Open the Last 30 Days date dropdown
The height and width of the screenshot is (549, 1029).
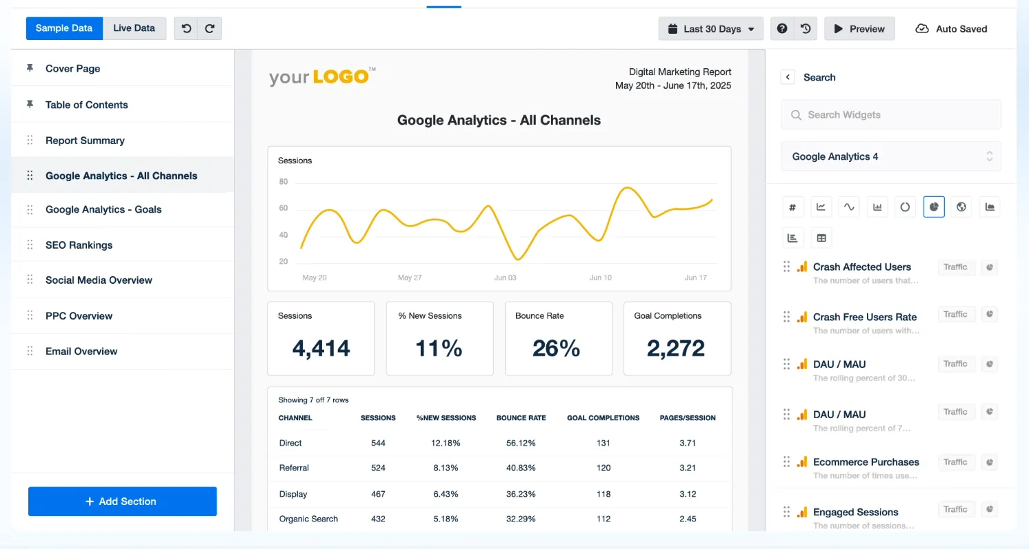point(711,29)
